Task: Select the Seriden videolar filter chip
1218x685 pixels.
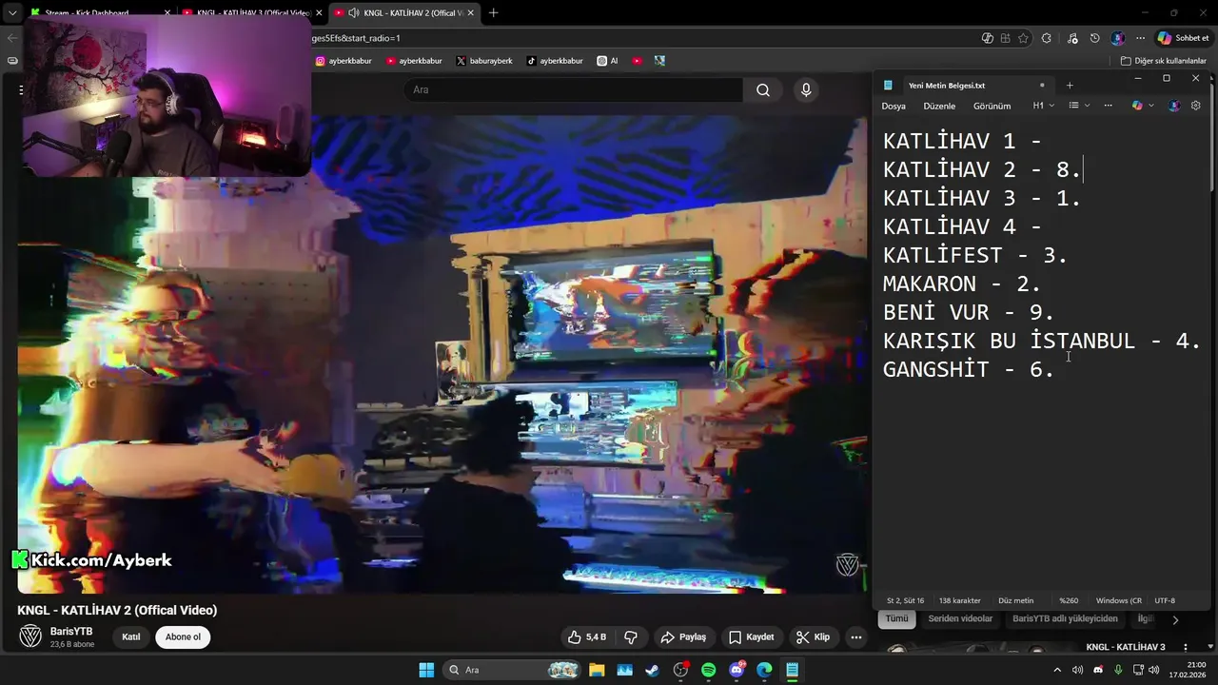Action: [960, 618]
